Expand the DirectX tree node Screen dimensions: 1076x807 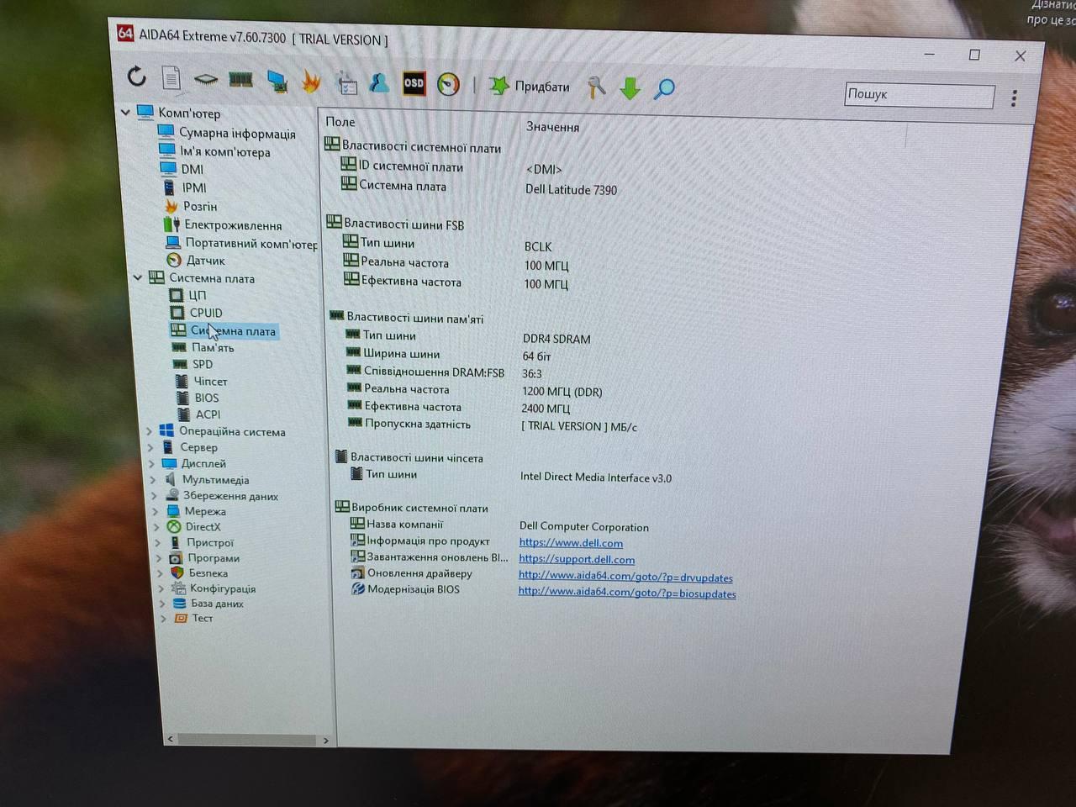[x=156, y=527]
